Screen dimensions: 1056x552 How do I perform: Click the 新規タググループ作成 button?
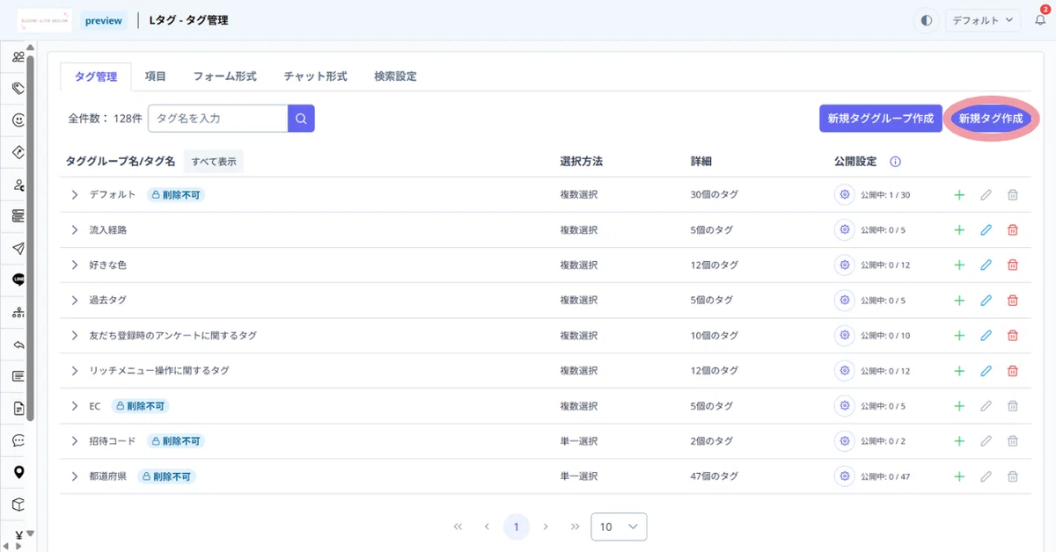[880, 119]
